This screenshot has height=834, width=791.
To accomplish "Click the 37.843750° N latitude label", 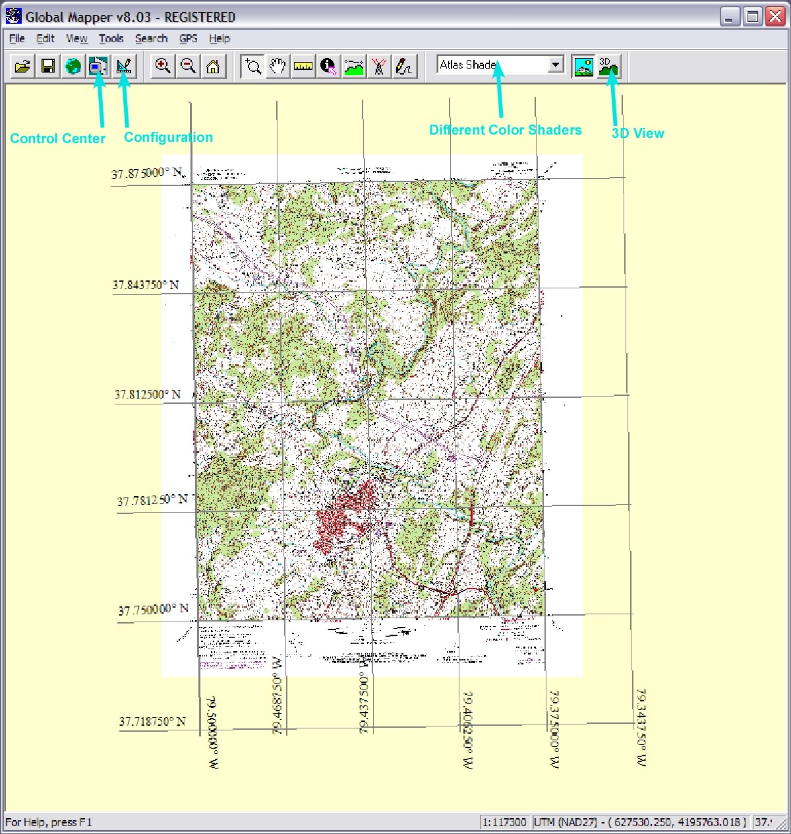I will click(146, 285).
